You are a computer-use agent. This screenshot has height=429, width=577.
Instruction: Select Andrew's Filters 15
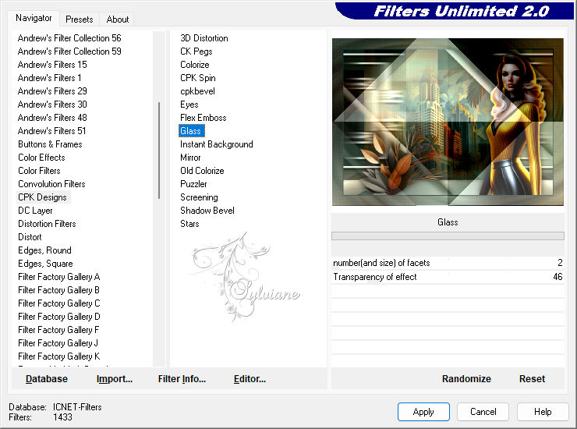pyautogui.click(x=52, y=65)
